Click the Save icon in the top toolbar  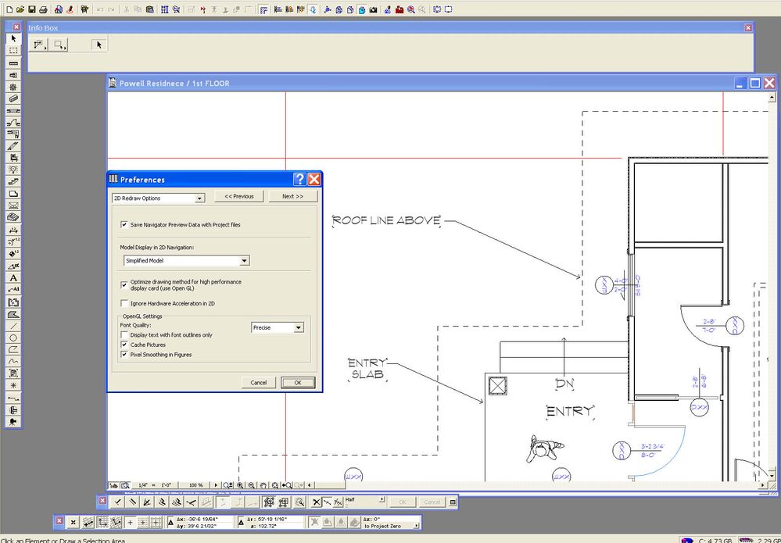pos(31,9)
